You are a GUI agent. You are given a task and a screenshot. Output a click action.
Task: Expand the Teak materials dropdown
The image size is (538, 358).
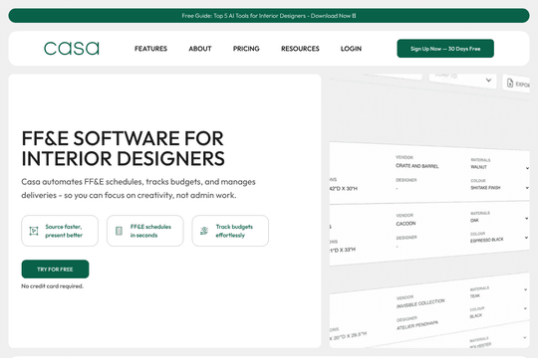pyautogui.click(x=525, y=289)
